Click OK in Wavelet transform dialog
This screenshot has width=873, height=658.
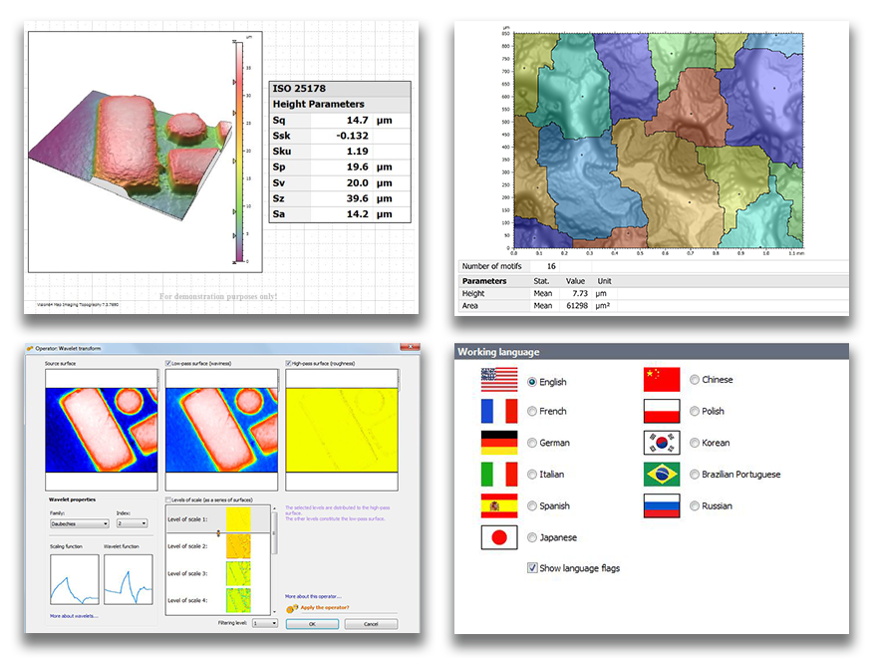coord(312,624)
